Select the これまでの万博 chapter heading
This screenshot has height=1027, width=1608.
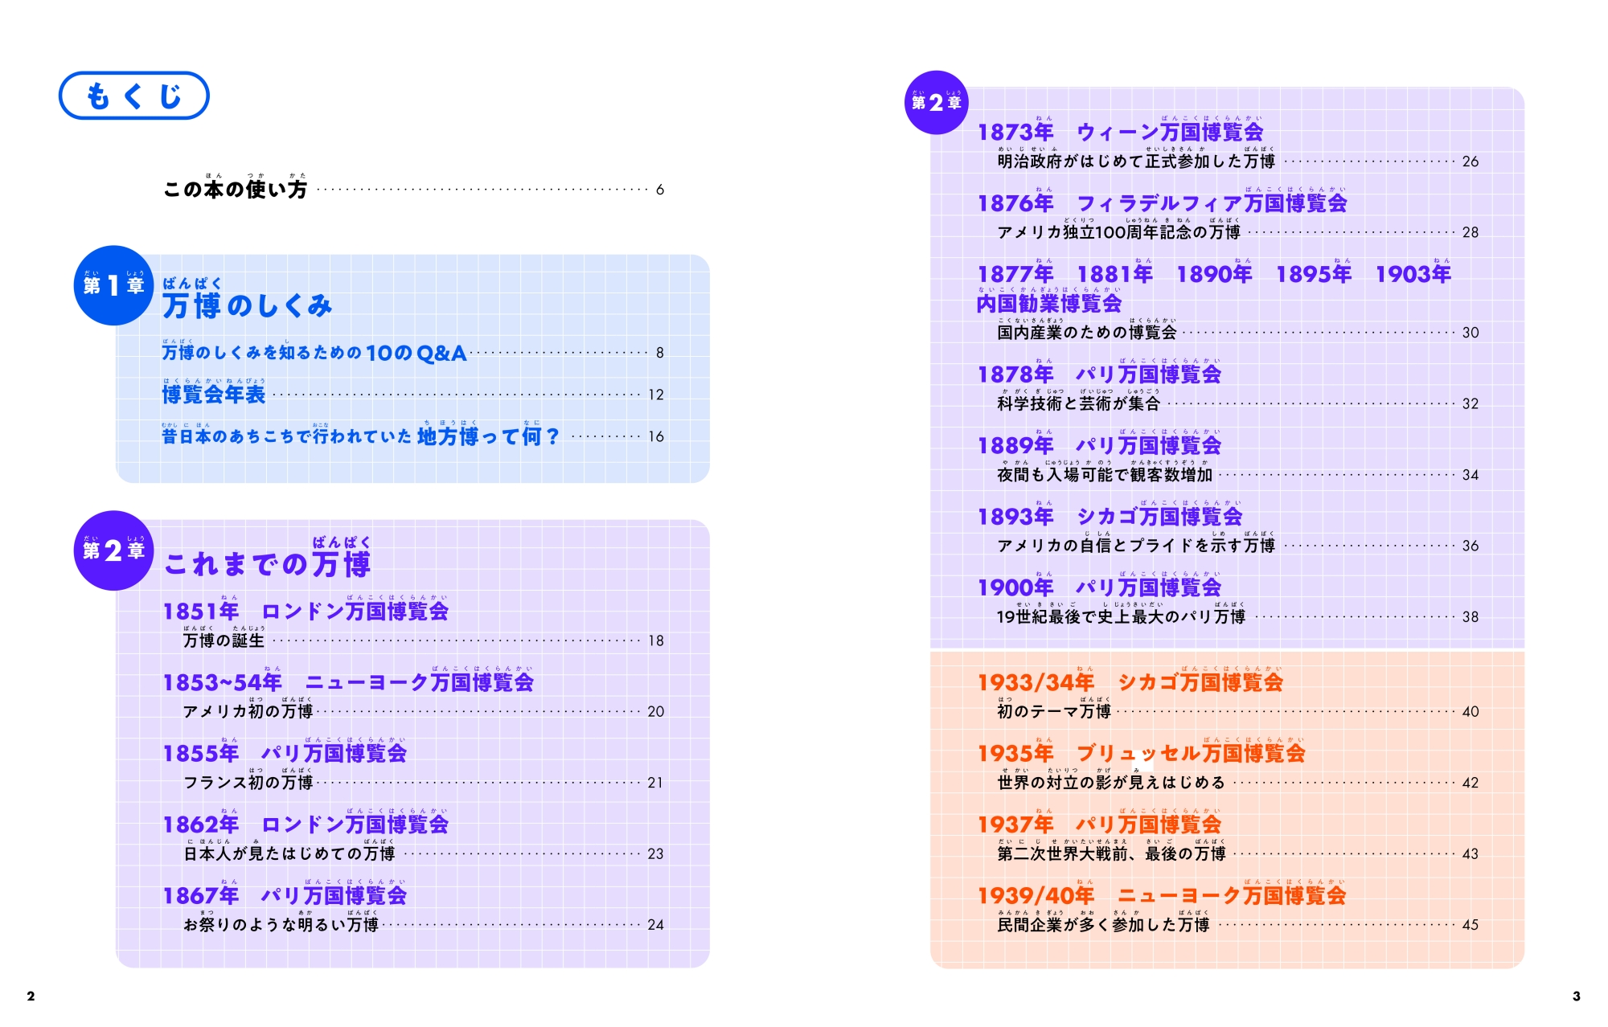pos(267,563)
